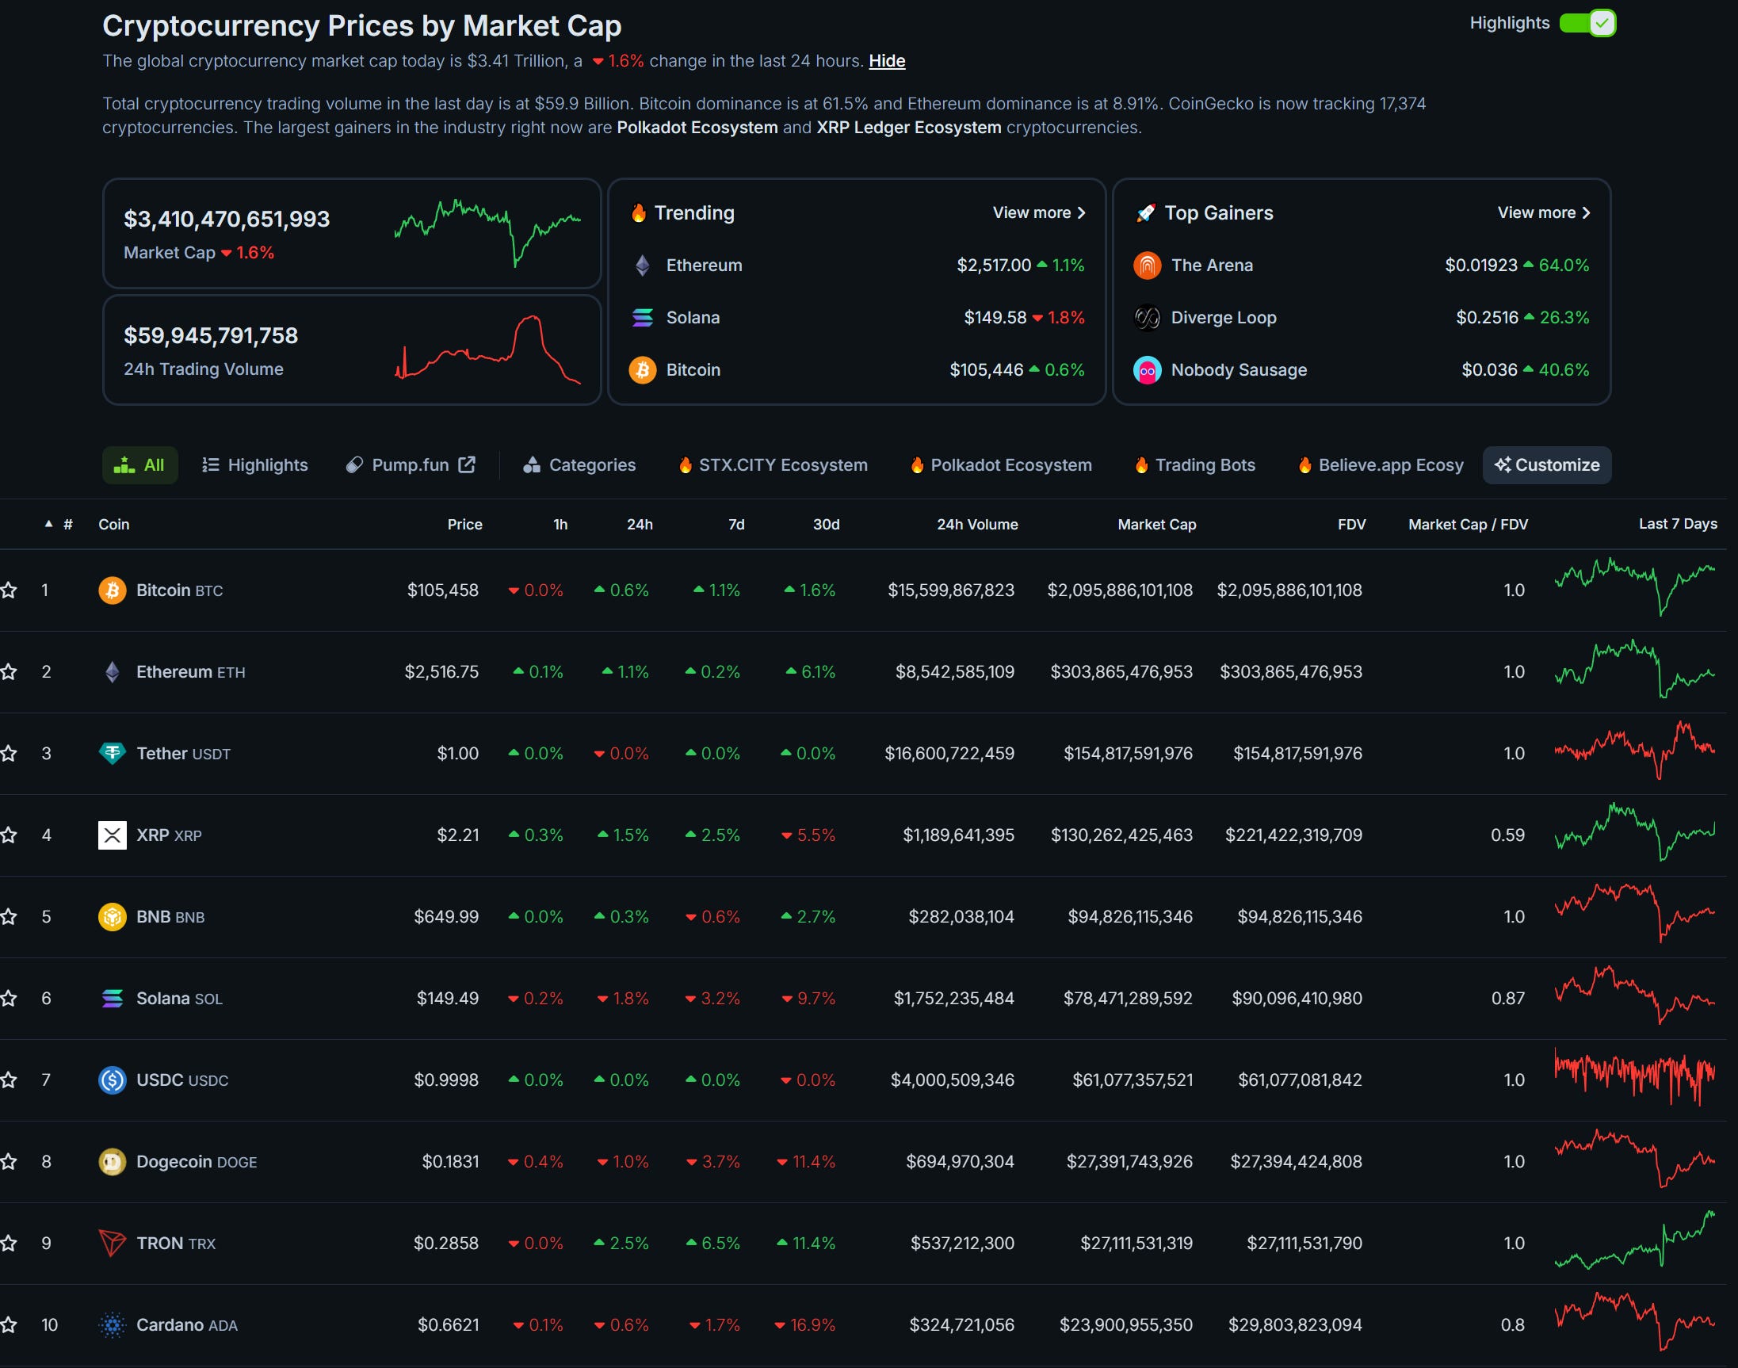Switch to the Highlights tab
This screenshot has width=1738, height=1368.
tap(254, 465)
